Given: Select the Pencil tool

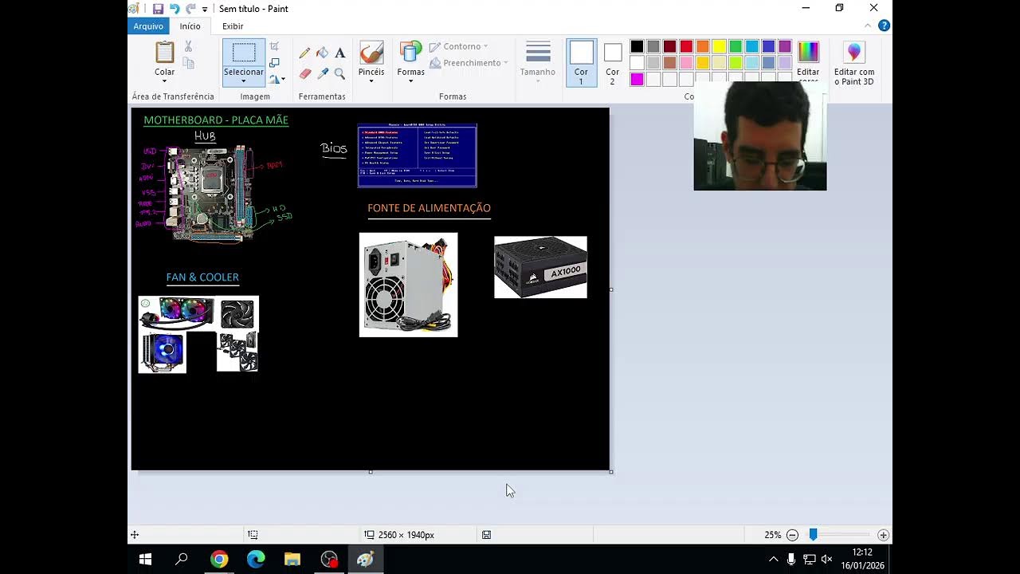Looking at the screenshot, I should click(304, 53).
